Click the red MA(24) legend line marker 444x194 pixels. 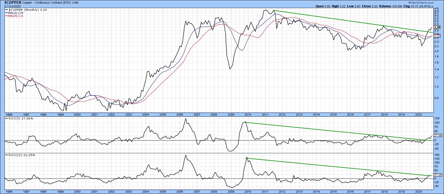pyautogui.click(x=7, y=15)
